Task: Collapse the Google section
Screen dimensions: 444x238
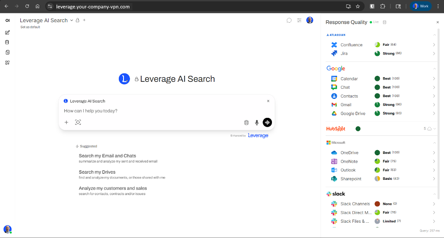Action: click(x=434, y=68)
